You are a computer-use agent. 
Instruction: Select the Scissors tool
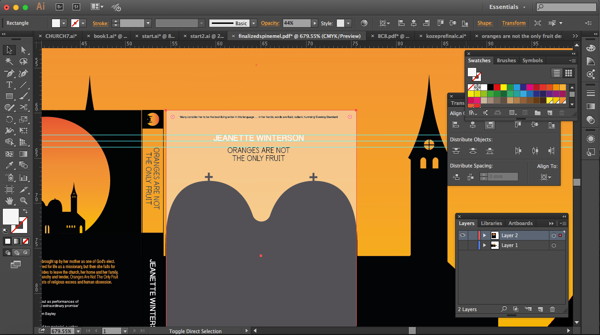(23, 108)
